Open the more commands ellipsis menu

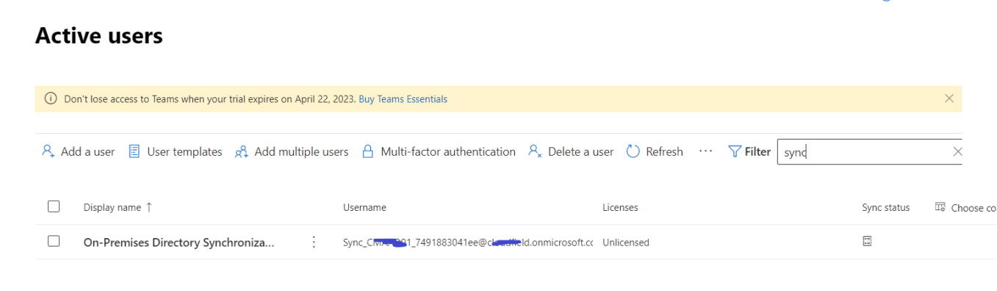pyautogui.click(x=706, y=151)
